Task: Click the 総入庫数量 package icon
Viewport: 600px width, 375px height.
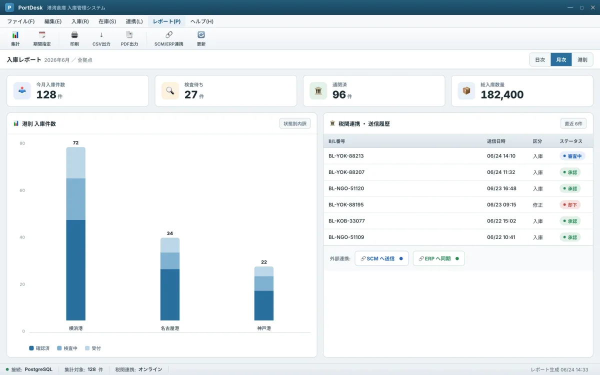Action: click(466, 91)
